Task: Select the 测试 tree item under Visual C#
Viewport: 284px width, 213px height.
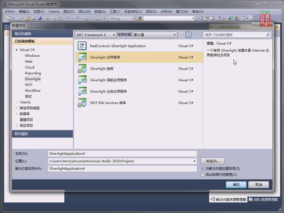Action: coord(28,96)
